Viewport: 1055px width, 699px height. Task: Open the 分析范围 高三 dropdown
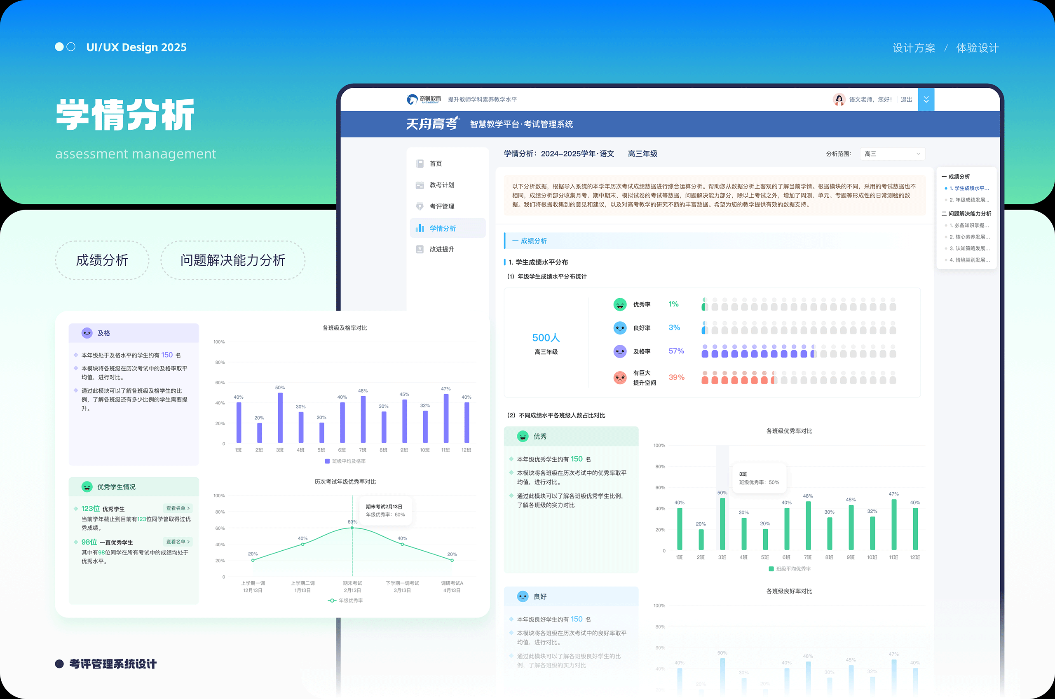point(892,154)
